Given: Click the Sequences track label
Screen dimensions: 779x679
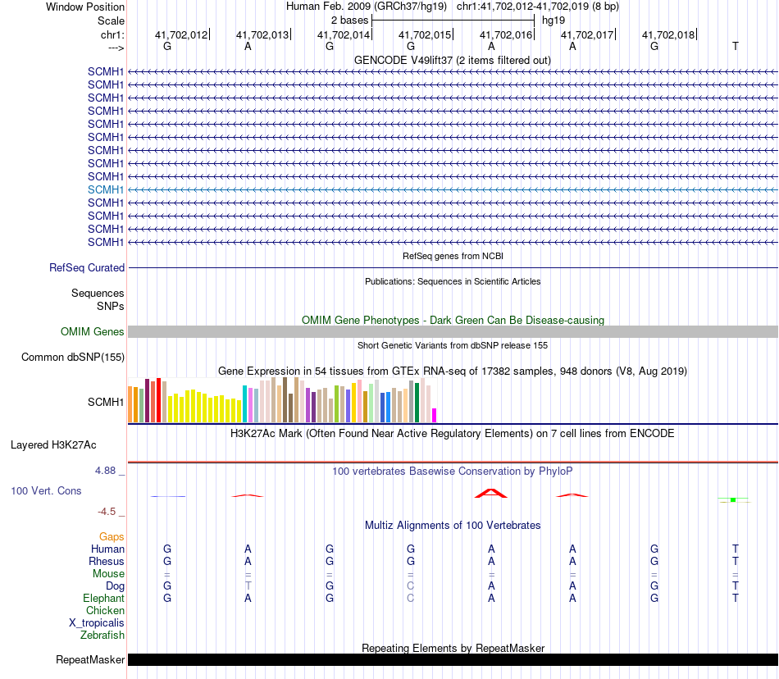Looking at the screenshot, I should click(98, 293).
